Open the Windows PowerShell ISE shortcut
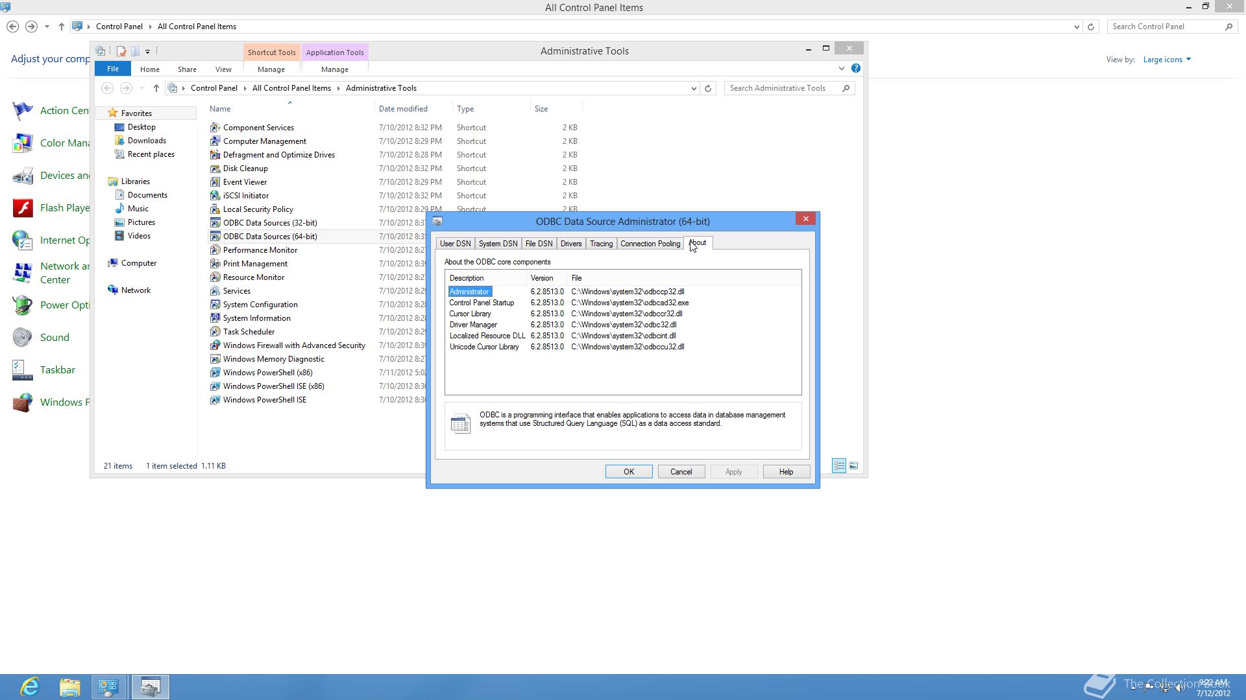This screenshot has width=1246, height=700. pos(265,400)
